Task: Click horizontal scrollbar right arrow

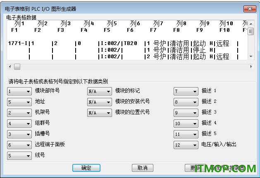Action: pyautogui.click(x=251, y=66)
